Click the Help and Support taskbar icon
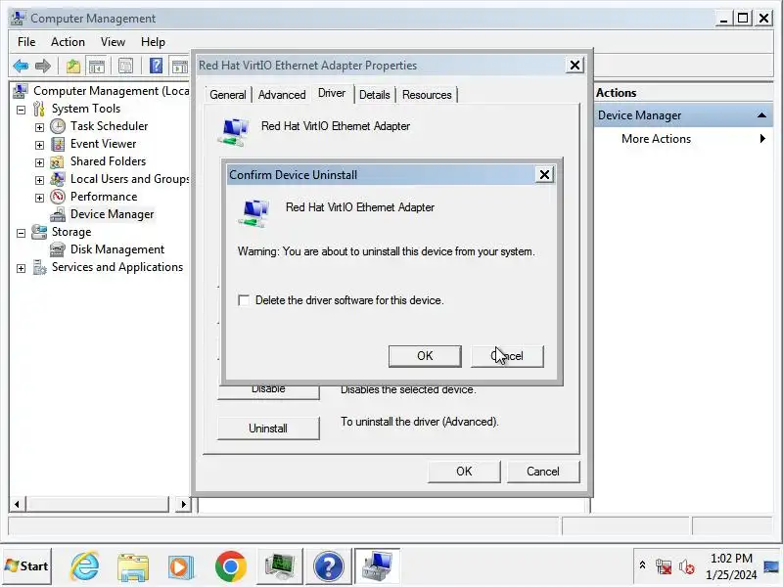Screen dimensions: 783x587 coord(328,566)
